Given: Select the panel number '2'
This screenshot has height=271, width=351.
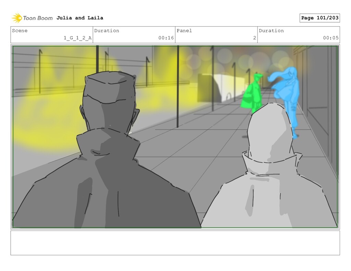Looking at the screenshot, I should tap(255, 38).
